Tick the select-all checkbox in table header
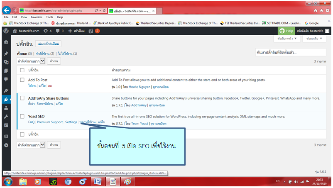 click(22, 70)
